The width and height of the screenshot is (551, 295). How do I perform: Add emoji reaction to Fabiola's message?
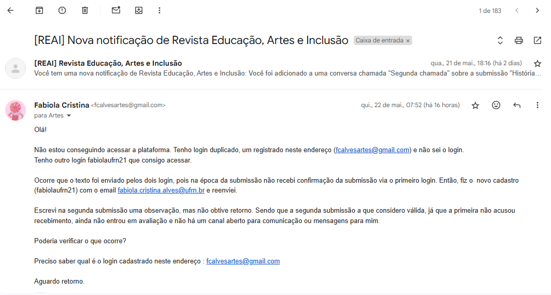[496, 106]
